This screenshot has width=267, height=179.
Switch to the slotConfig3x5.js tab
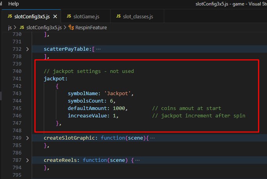tap(32, 16)
